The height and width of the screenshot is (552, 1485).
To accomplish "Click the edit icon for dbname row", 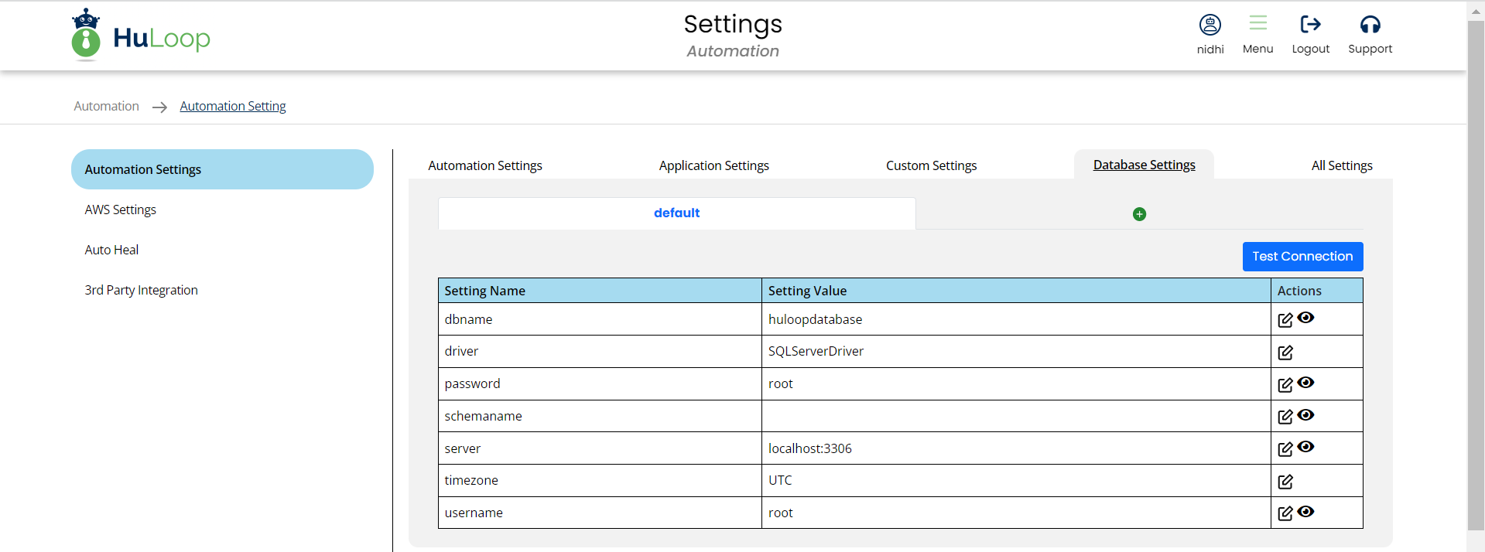I will click(x=1285, y=320).
